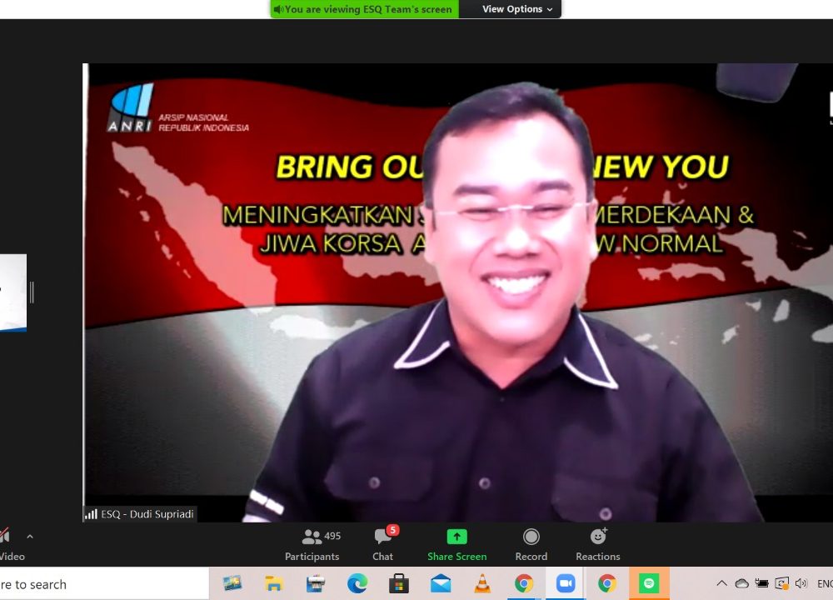Expand the video options caret

click(30, 537)
